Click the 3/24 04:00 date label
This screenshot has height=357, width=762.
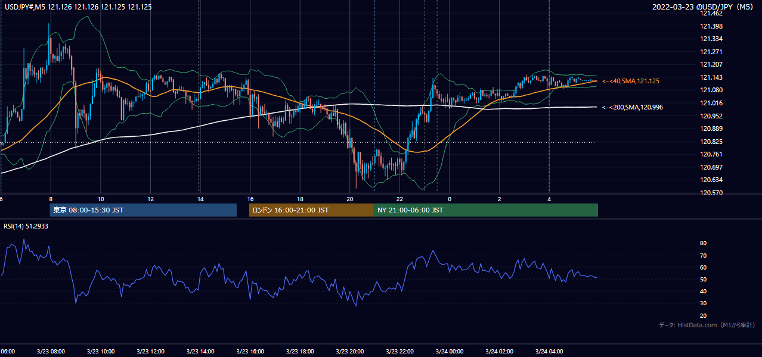549,351
